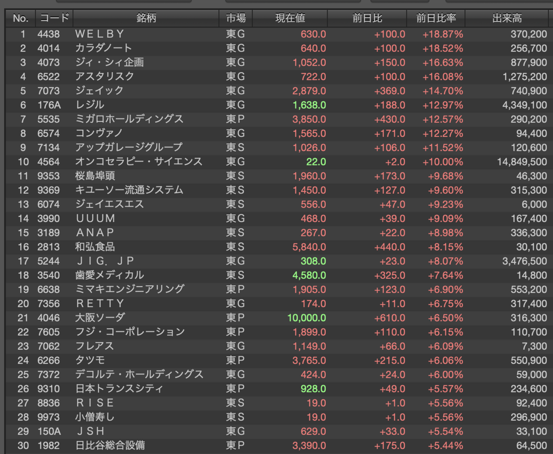Click ミガロホールディングス in the ranking
Viewport: 553px width, 454px height.
point(129,119)
